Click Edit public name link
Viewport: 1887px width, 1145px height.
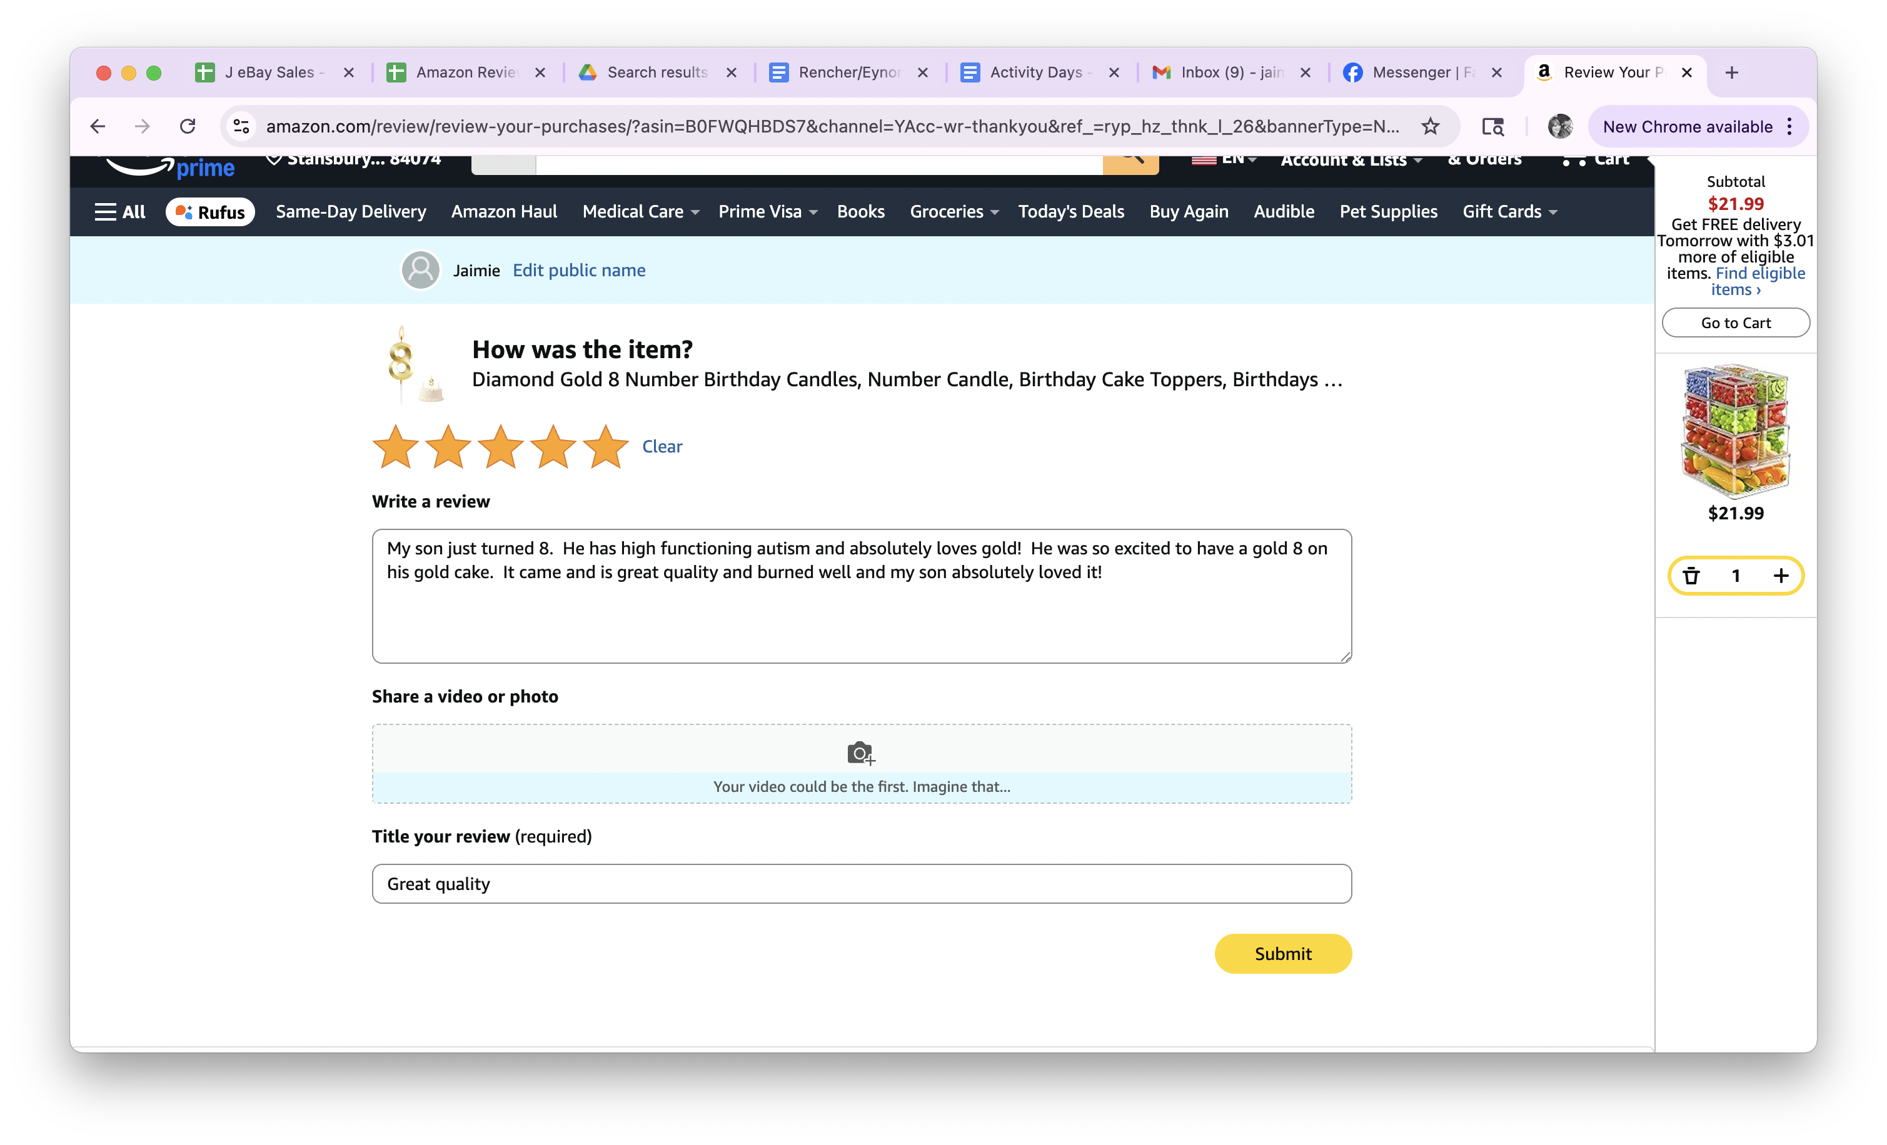pyautogui.click(x=579, y=270)
